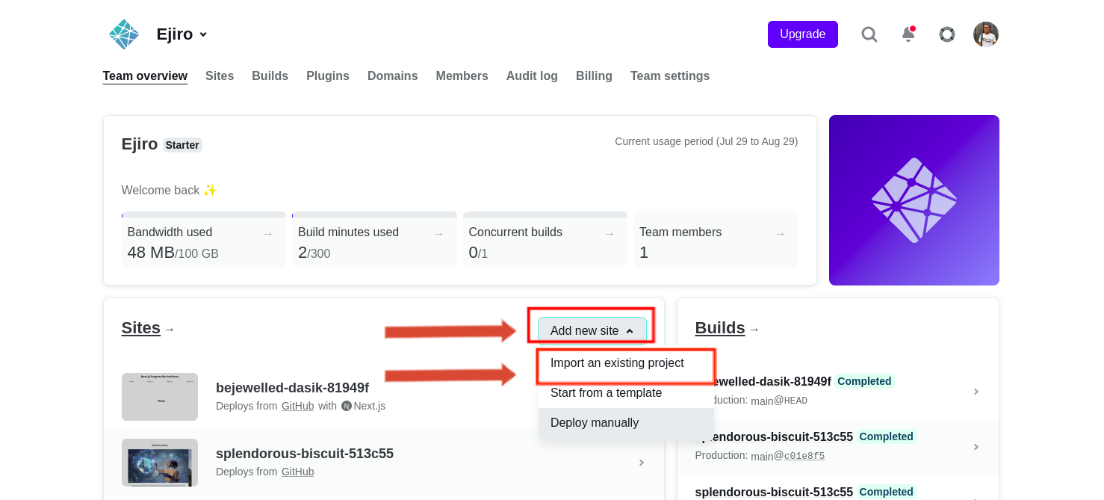
Task: Open splendorous-biscuit-513c55 in the Sites list
Action: click(305, 454)
